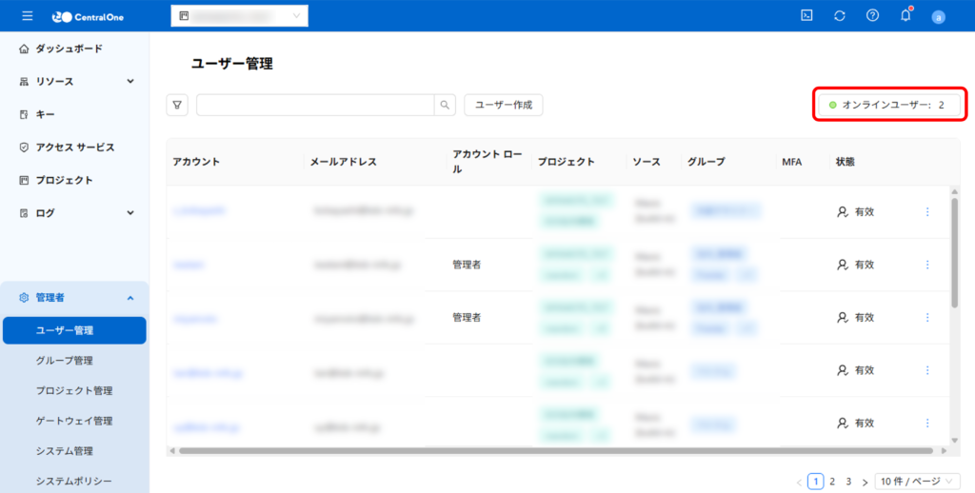Screen dimensions: 975x493
Task: Open the project selector dropdown in header
Action: [239, 16]
